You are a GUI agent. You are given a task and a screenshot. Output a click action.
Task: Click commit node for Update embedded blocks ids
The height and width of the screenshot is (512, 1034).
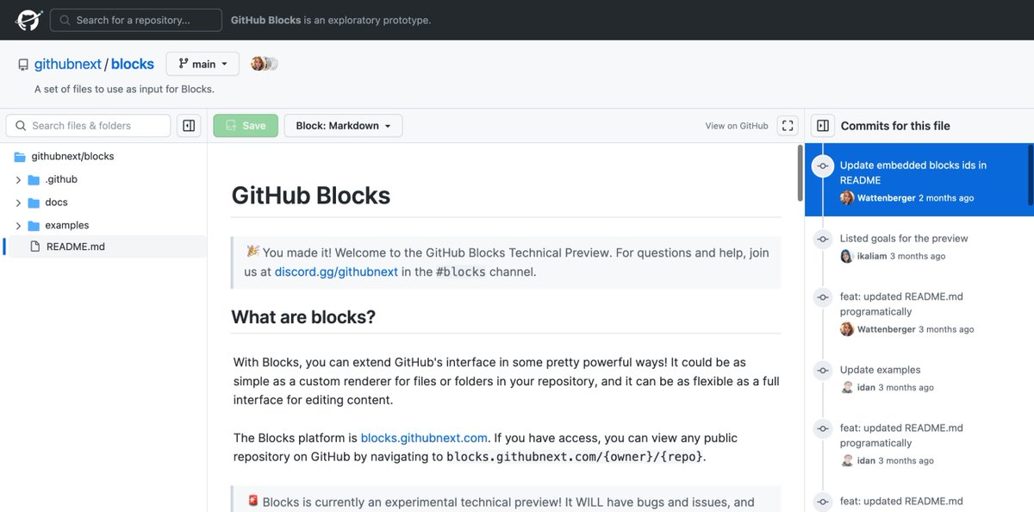click(823, 165)
